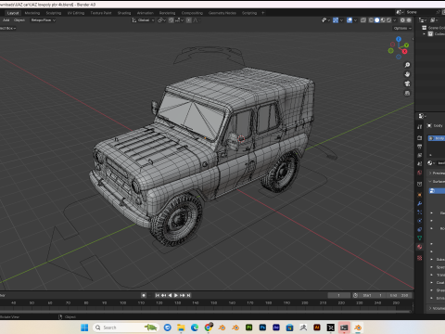Open the green Object Data properties tab

click(x=420, y=238)
